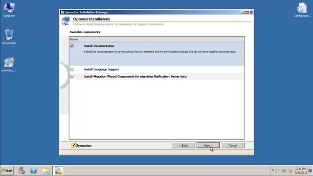This screenshot has height=176, width=313.
Task: Click the Symantec logo in the footer
Action: point(82,145)
